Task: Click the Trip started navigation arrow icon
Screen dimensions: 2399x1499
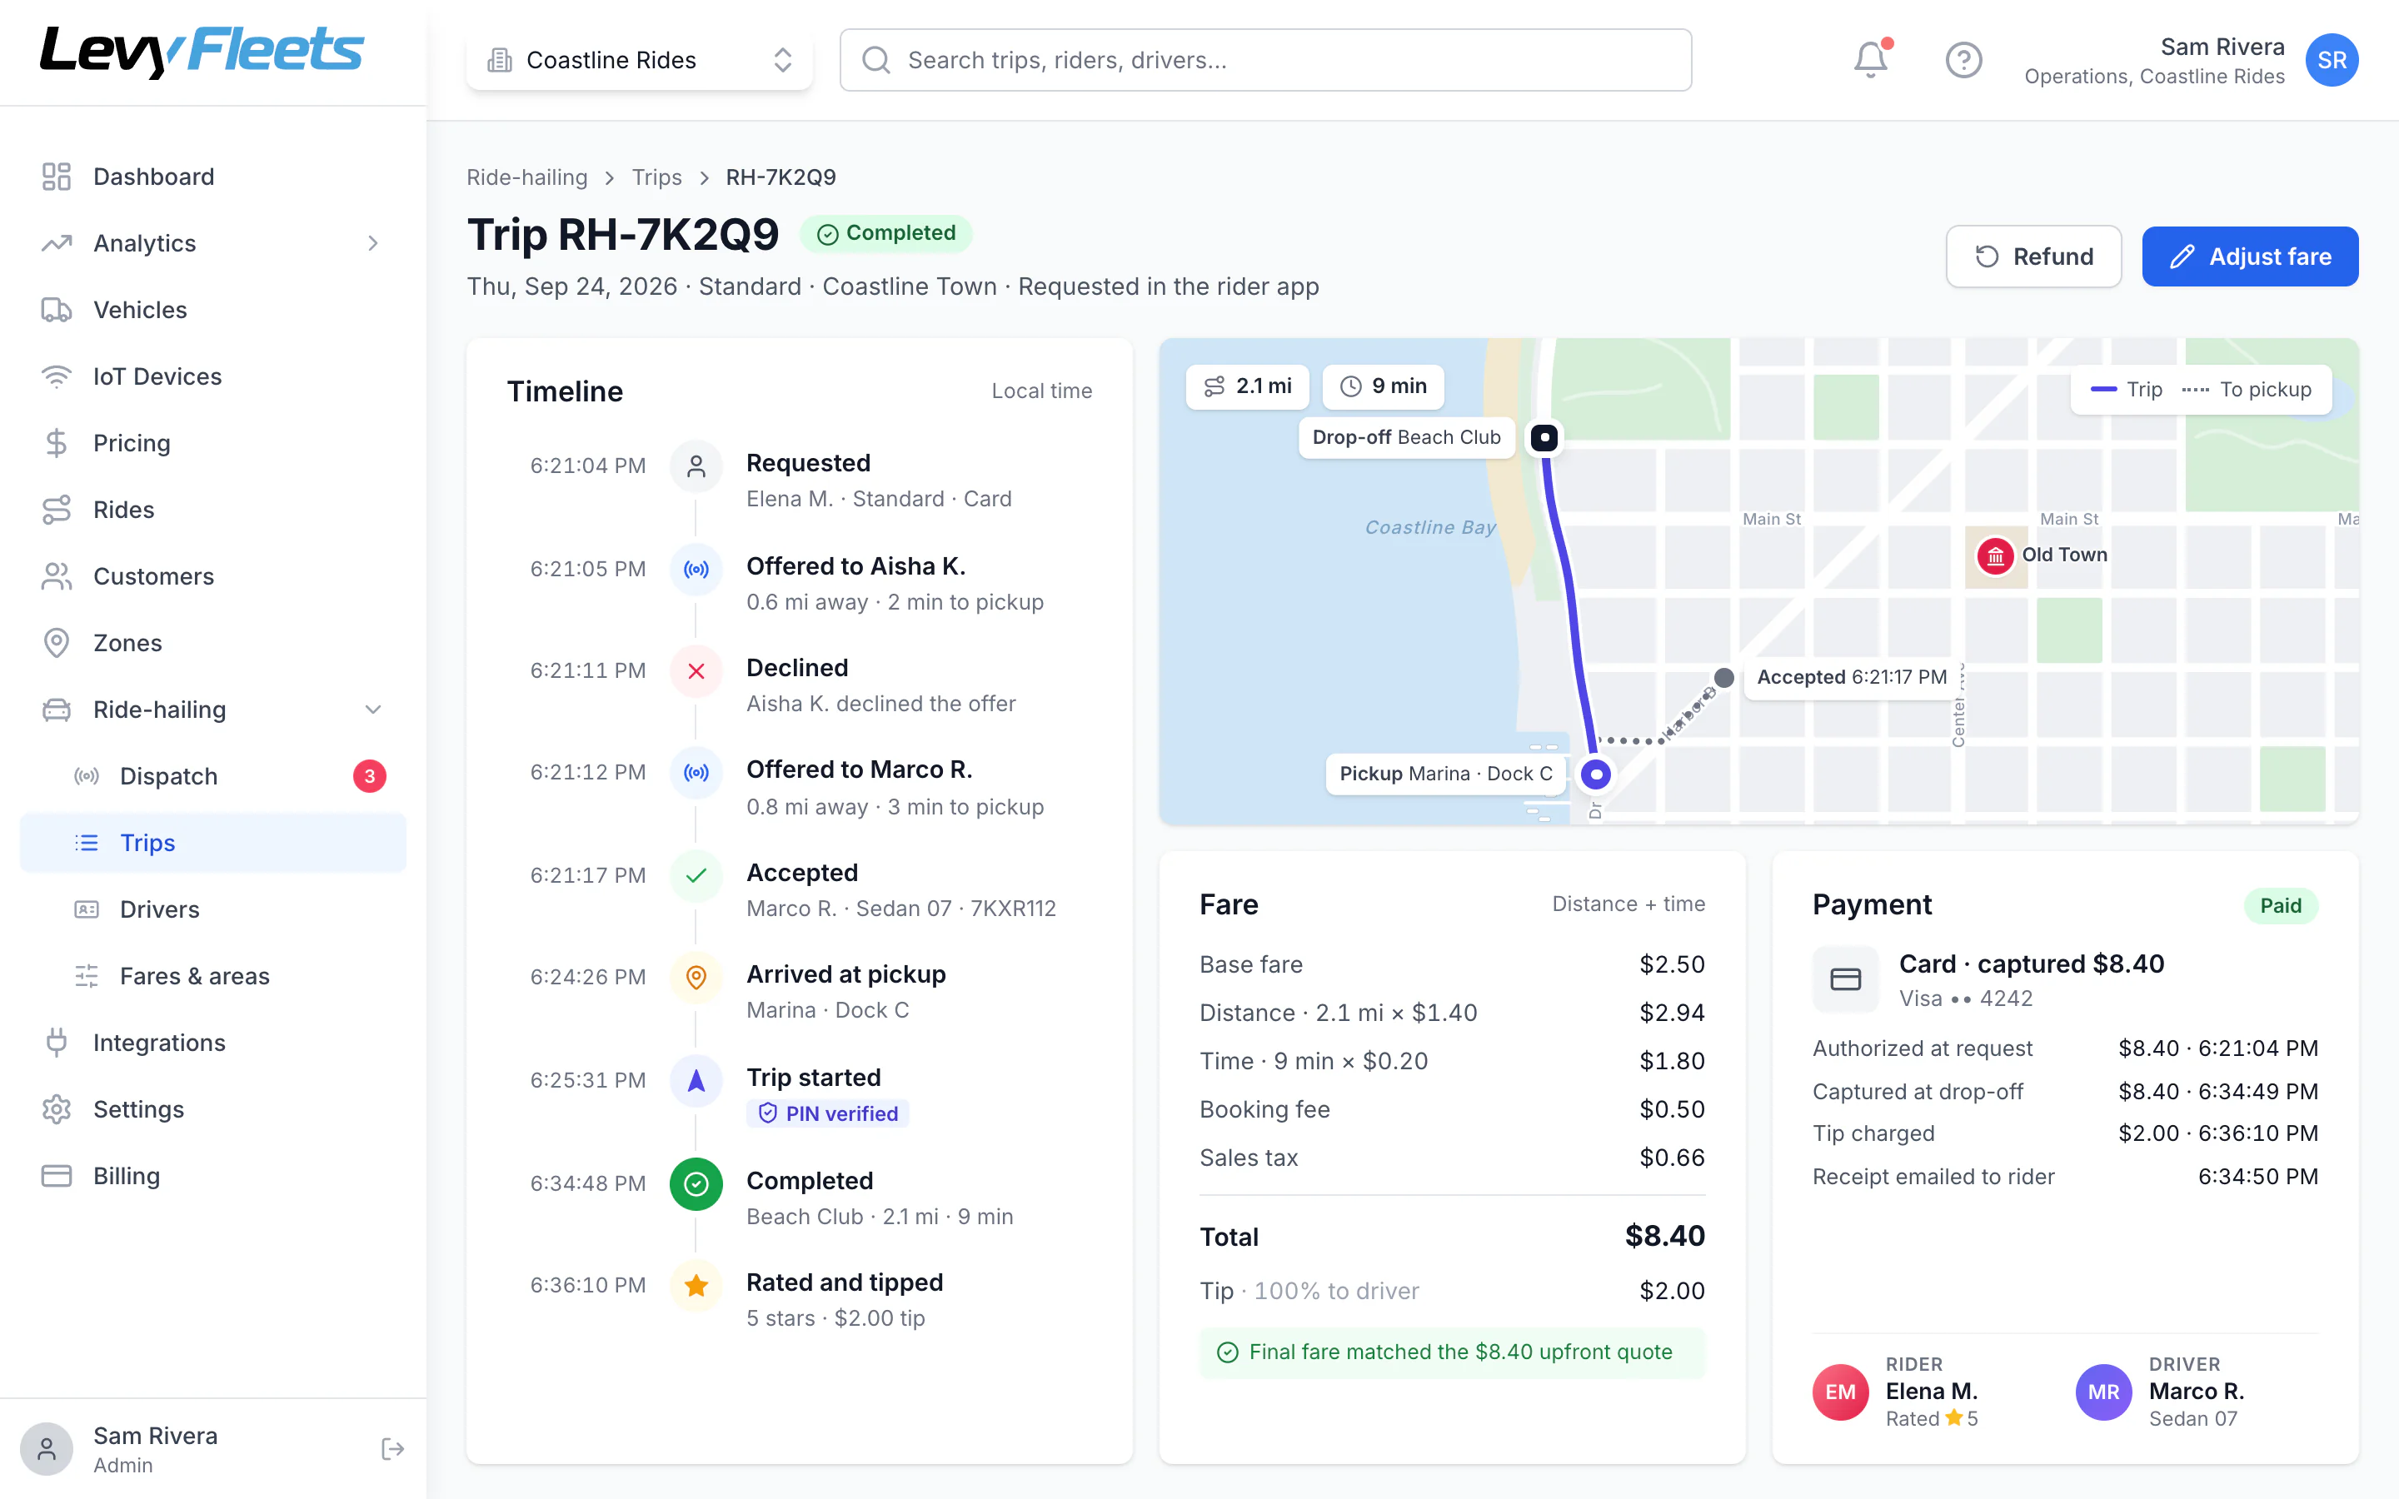Action: click(x=696, y=1081)
